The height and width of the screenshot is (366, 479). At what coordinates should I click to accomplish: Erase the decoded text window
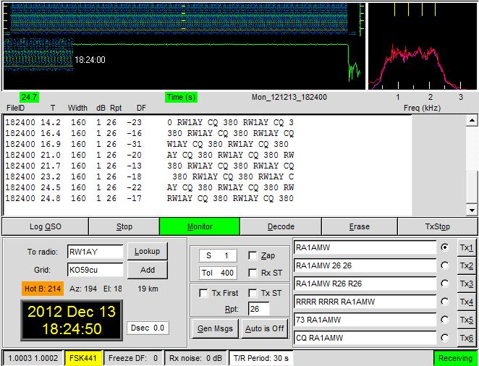[359, 226]
